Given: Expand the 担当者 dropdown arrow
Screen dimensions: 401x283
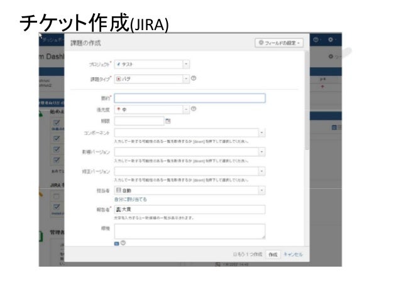Looking at the screenshot, I should click(261, 190).
